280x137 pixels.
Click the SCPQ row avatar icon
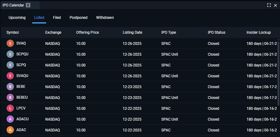coord(10,65)
